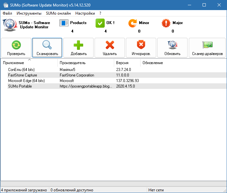Sort by the Версия column header
227x193 pixels.
click(x=127, y=63)
